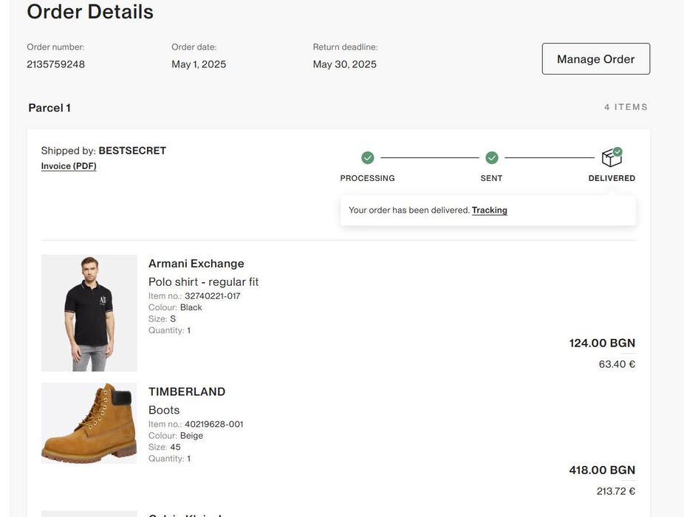Image resolution: width=684 pixels, height=517 pixels.
Task: Click the 'Size: S' line
Action: click(162, 319)
